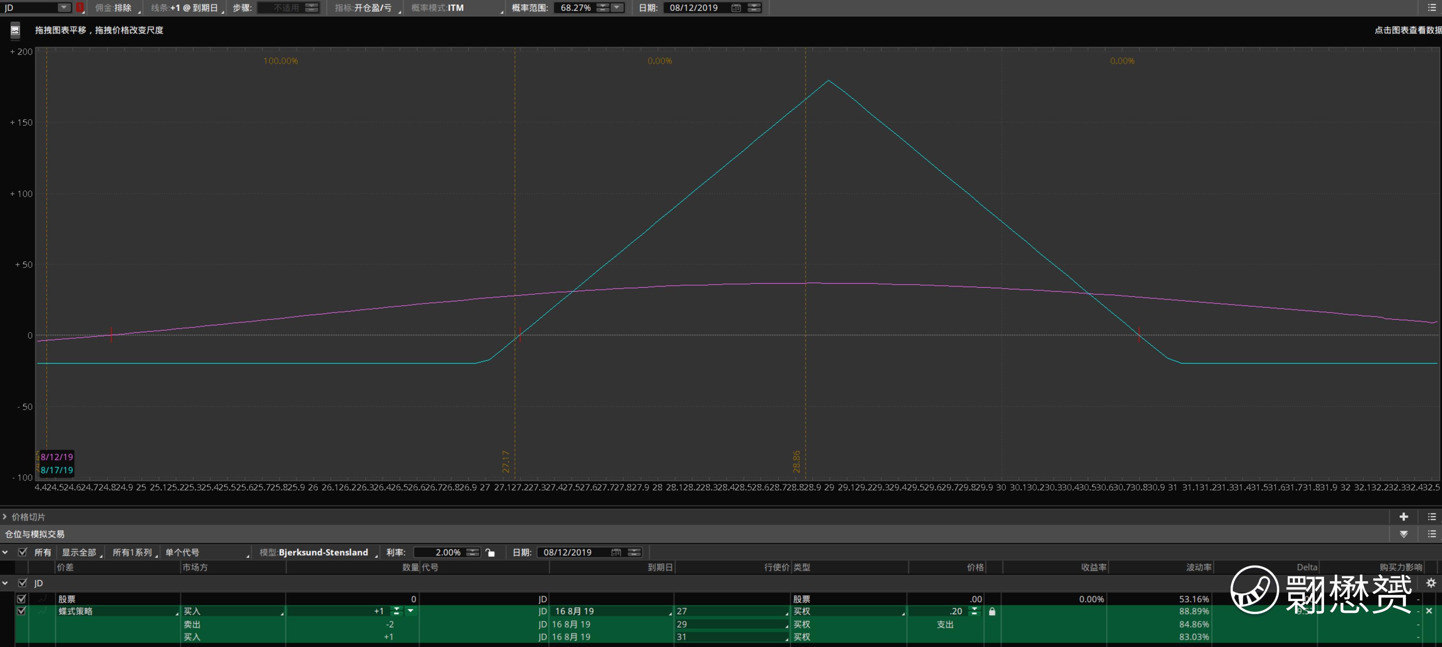Screen dimensions: 1442x647
Task: Open the JD symbol dropdown
Action: point(64,8)
